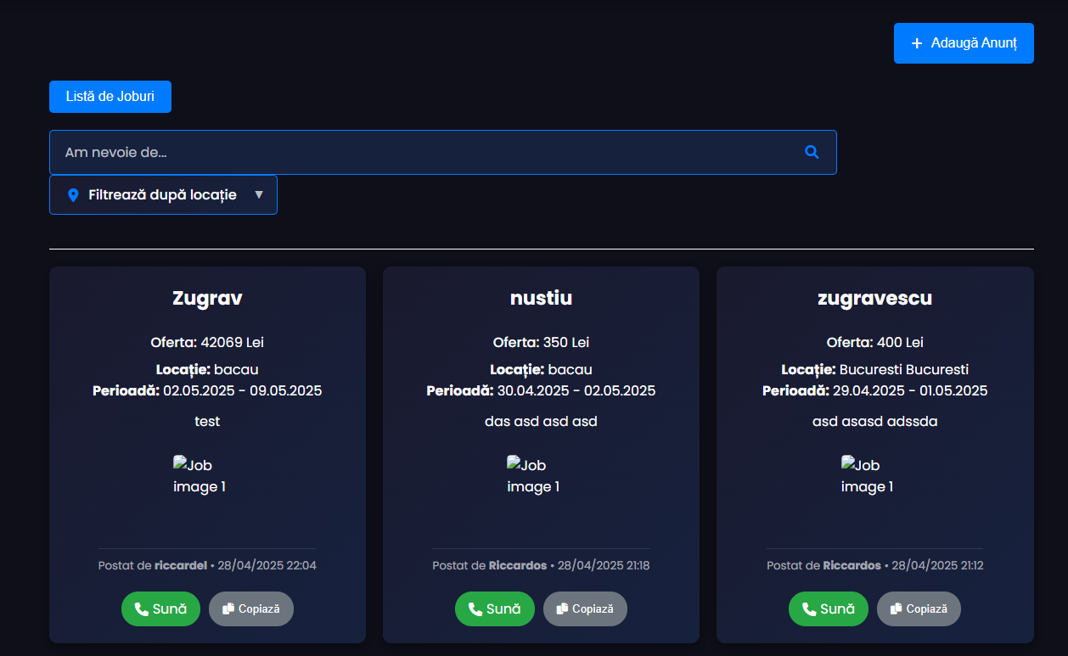The width and height of the screenshot is (1068, 656).
Task: Click phone icon on zugravescu card
Action: tap(808, 609)
